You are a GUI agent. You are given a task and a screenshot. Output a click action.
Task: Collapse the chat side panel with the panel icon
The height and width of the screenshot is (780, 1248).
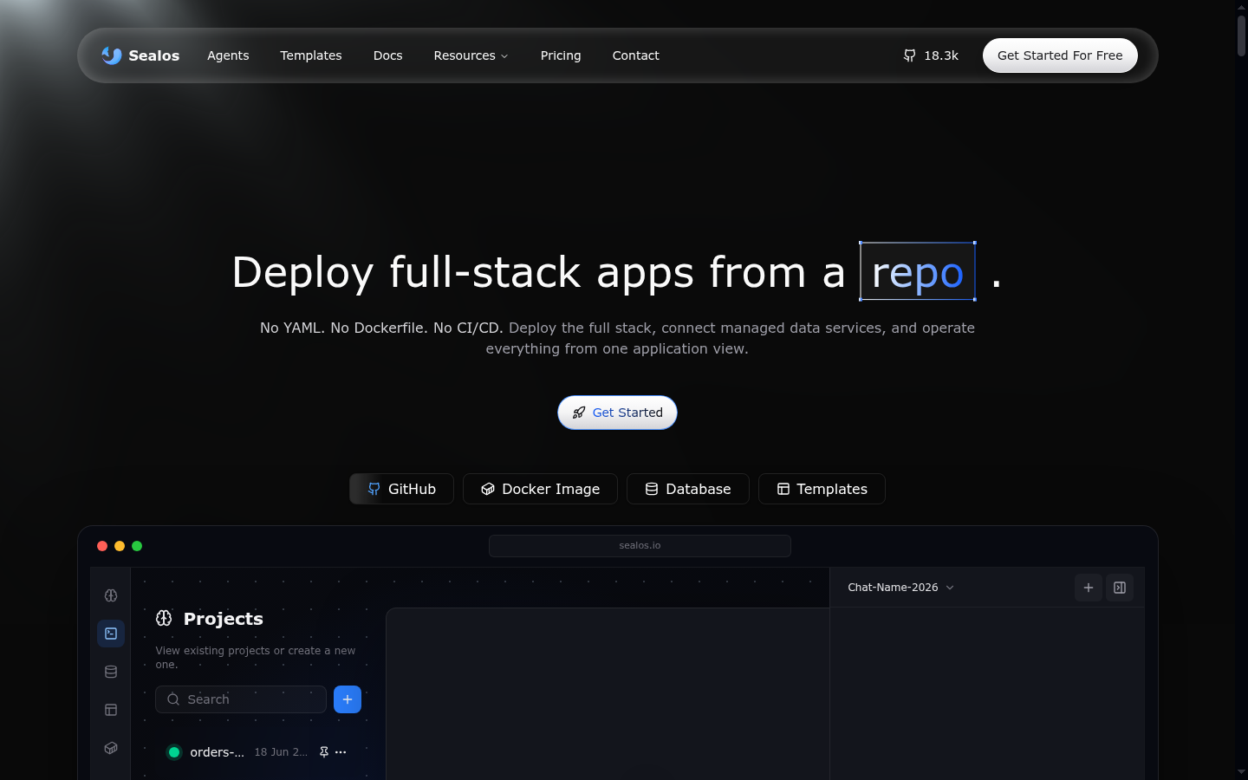pos(1120,588)
